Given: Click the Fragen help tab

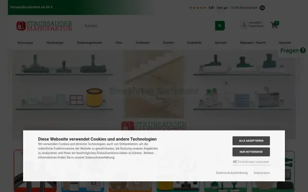Looking at the screenshot, I should [x=293, y=51].
